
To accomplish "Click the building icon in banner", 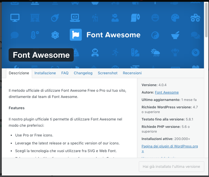I will click(x=35, y=18).
